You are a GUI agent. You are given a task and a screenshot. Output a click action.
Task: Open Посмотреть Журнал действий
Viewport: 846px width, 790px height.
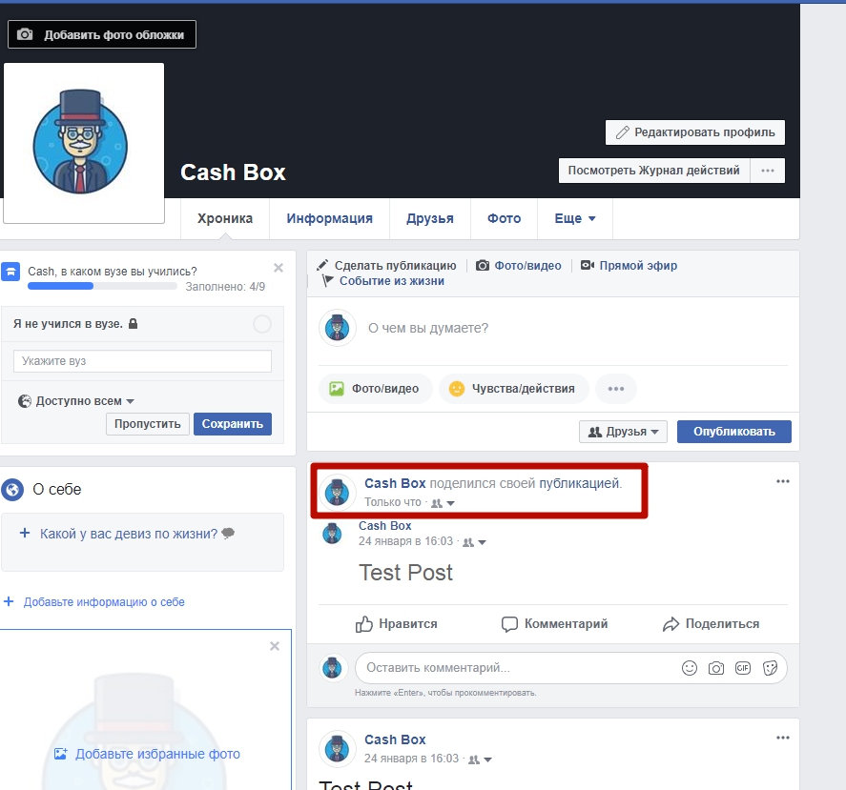click(x=653, y=171)
